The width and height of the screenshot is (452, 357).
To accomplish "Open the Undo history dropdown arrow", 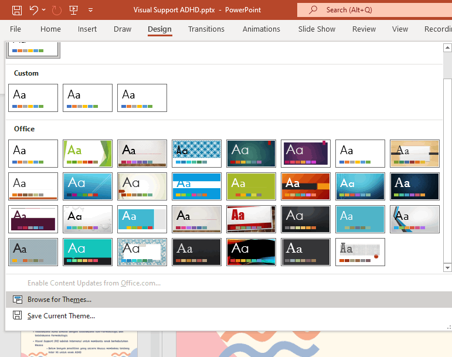I will [43, 10].
